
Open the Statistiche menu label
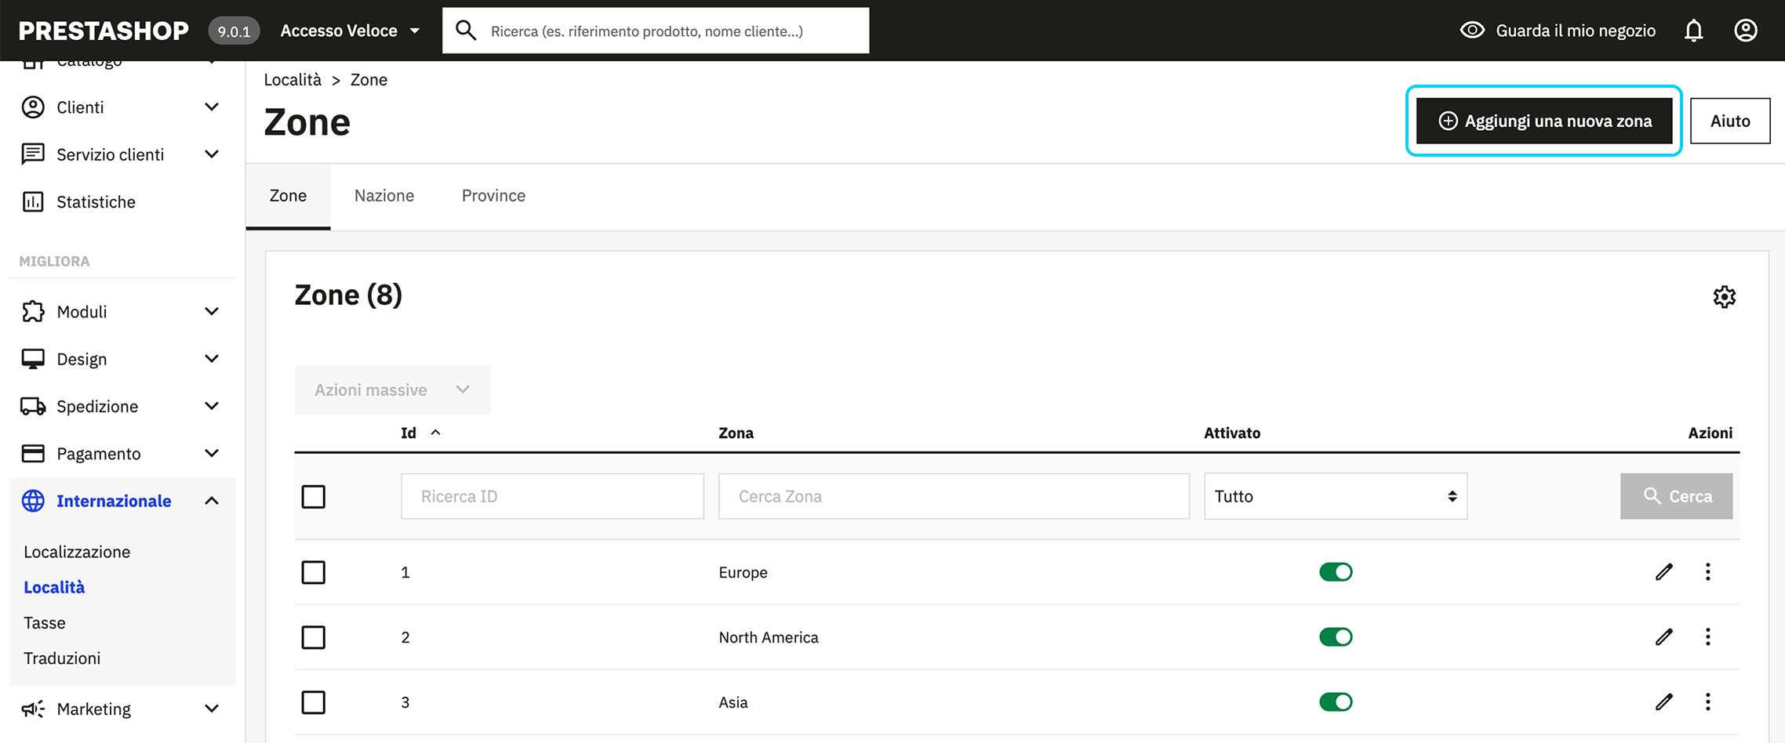(x=96, y=202)
